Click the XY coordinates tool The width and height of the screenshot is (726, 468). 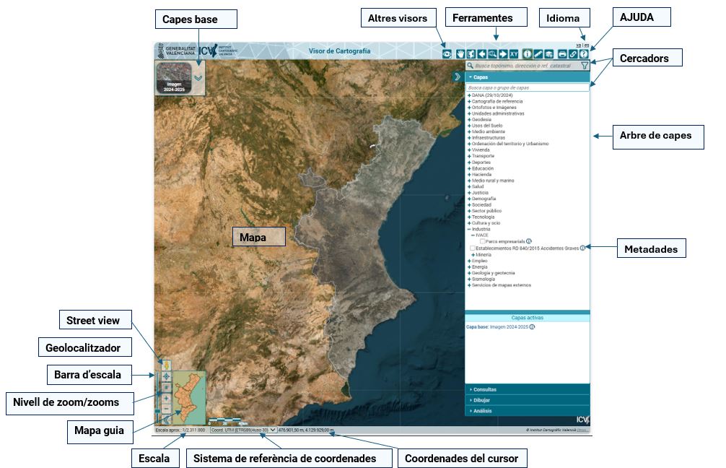click(514, 53)
